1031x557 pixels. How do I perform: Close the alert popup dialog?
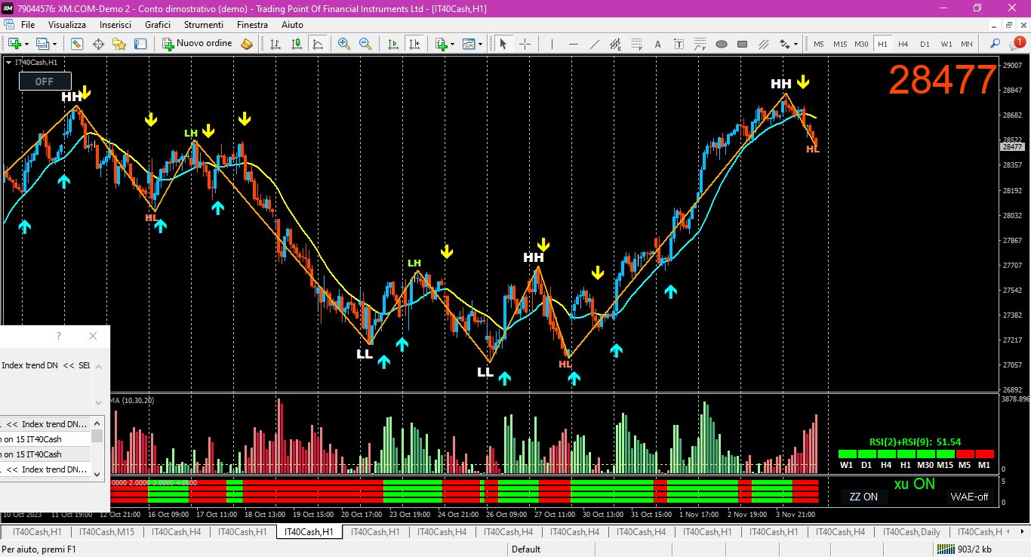pos(93,336)
